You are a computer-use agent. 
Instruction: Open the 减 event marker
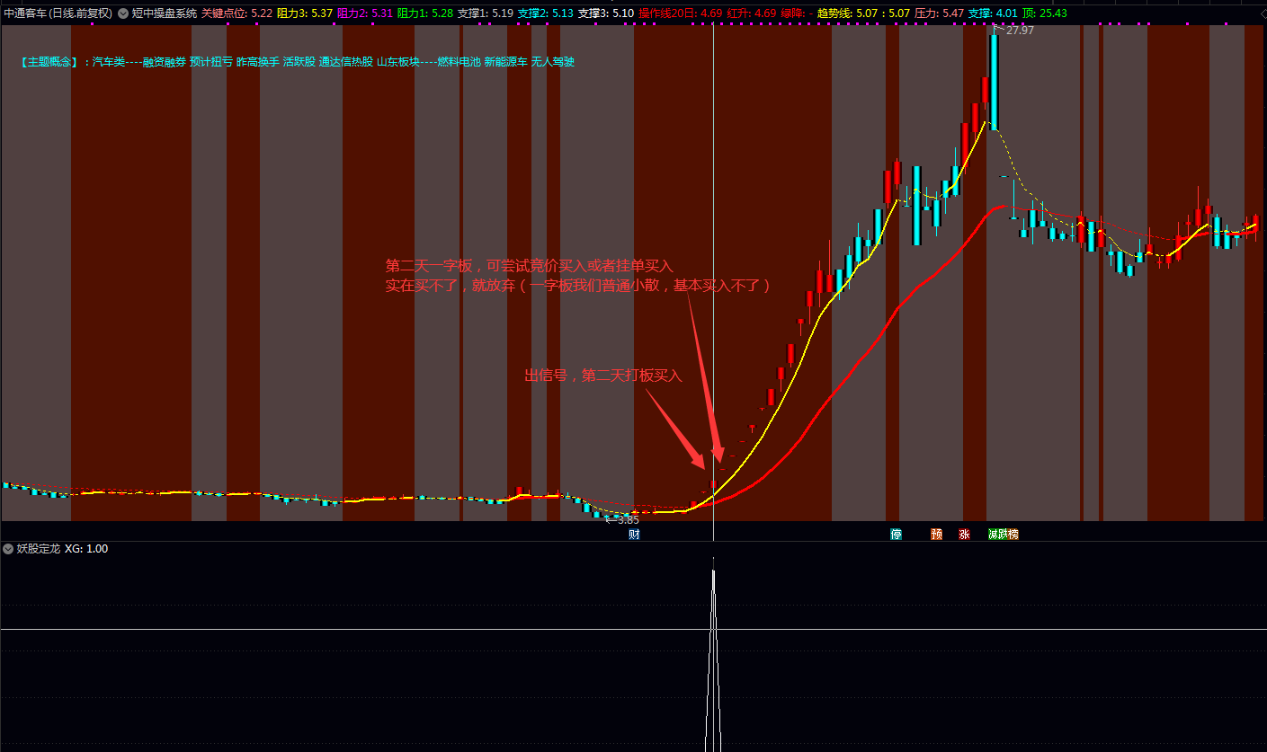(x=993, y=534)
